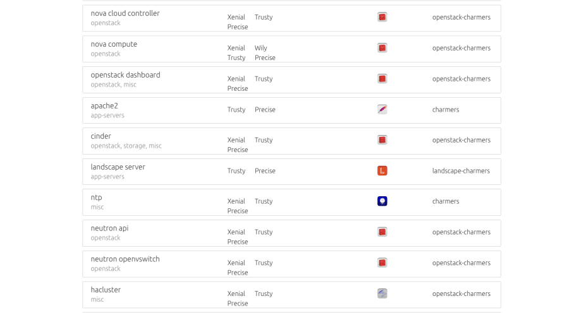The width and height of the screenshot is (579, 313).
Task: Click the nova compute charm icon
Action: [382, 48]
